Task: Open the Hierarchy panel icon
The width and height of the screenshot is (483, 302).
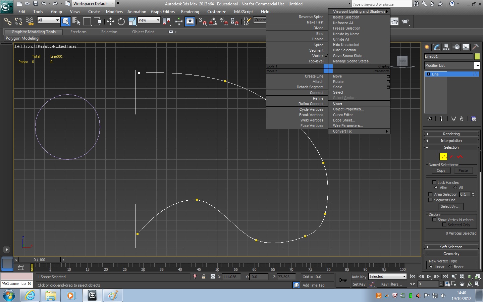Action: tap(445, 47)
